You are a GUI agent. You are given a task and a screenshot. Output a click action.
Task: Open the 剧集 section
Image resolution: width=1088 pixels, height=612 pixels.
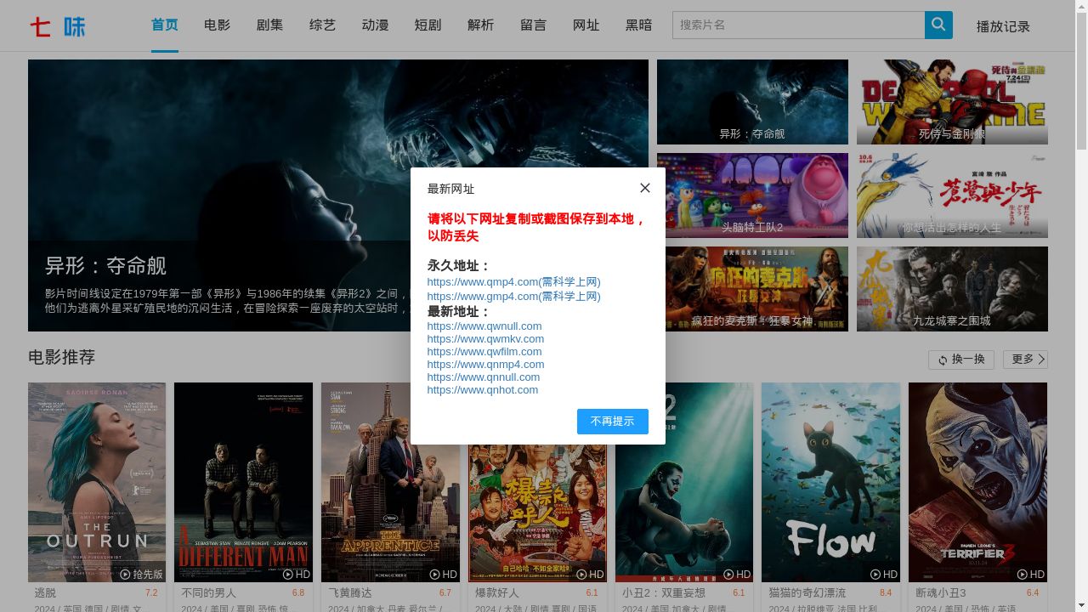[270, 25]
